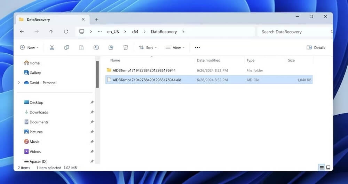Screen dimensions: 348x184
Task: Sort by the Type column header
Action: (250, 60)
